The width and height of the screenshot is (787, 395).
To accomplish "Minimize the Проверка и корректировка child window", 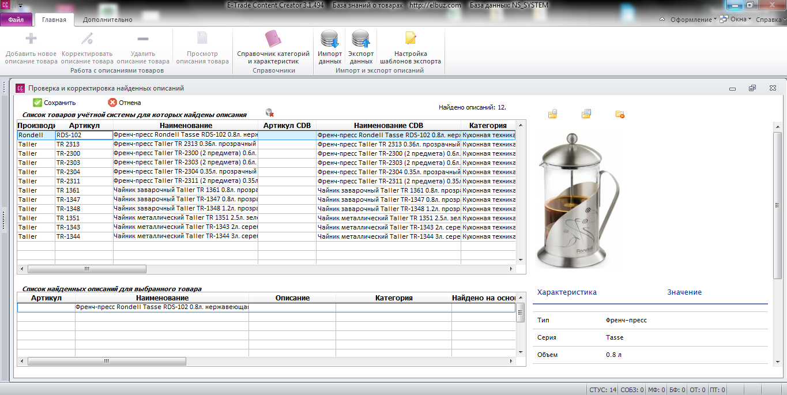I will 732,89.
